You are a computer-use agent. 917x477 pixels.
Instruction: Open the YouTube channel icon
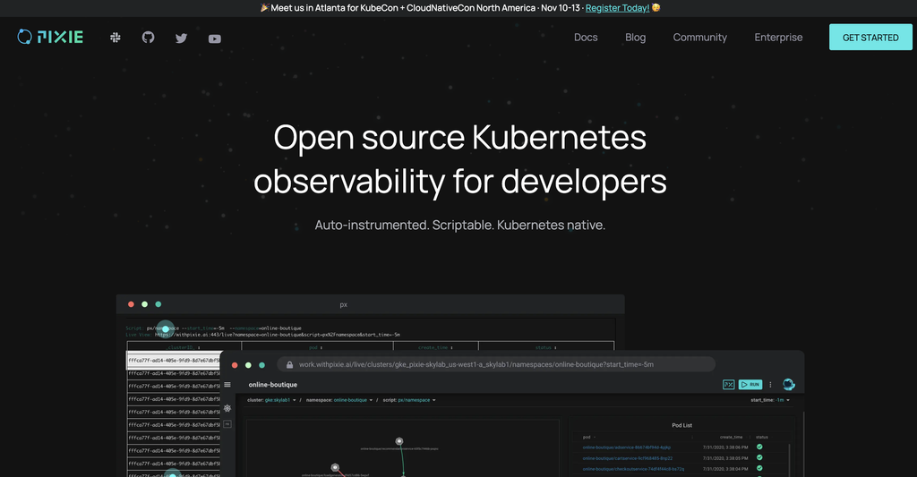point(215,38)
